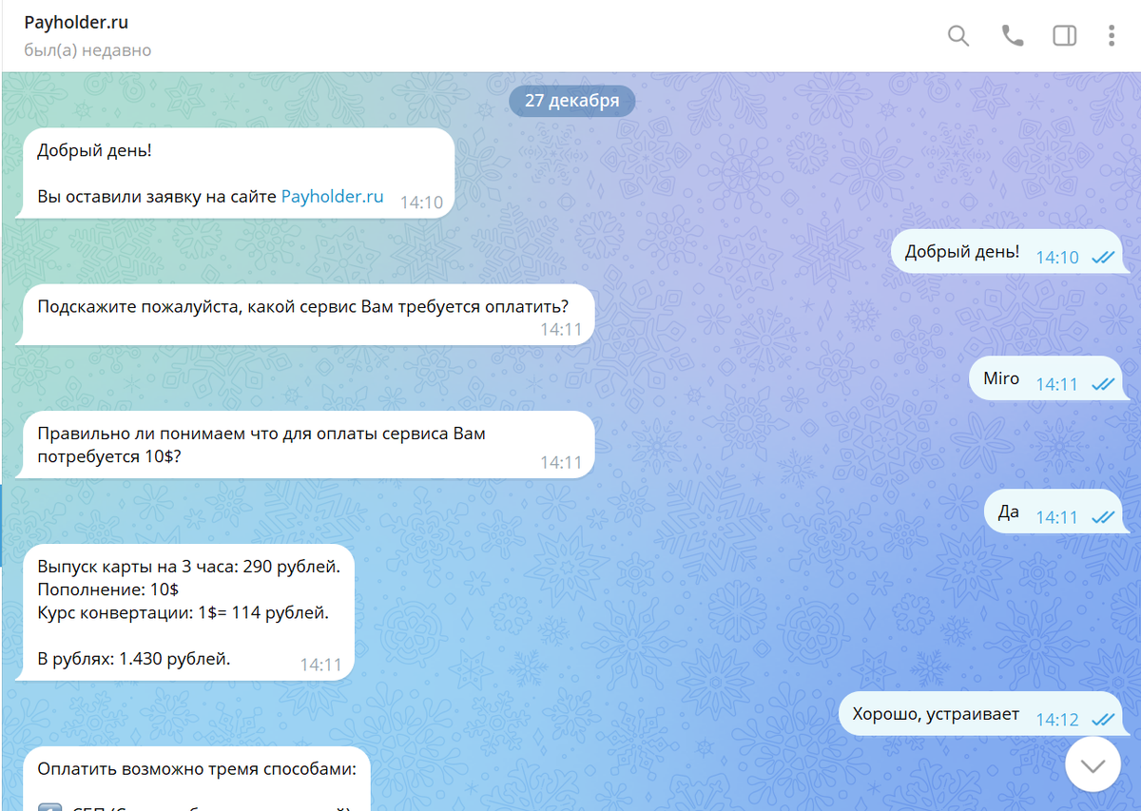Jump to latest message with down-arrow button
The width and height of the screenshot is (1141, 811).
click(x=1093, y=763)
